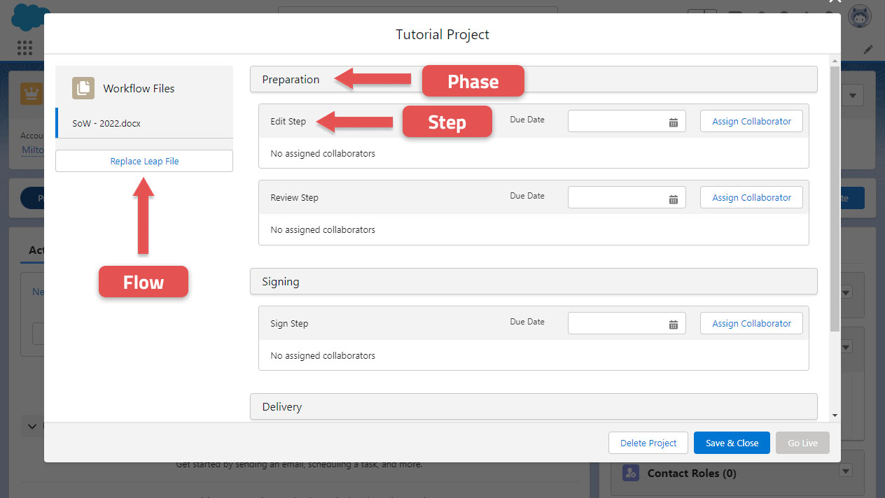Collapse the expanded section using the chevron
885x498 pixels.
click(32, 426)
